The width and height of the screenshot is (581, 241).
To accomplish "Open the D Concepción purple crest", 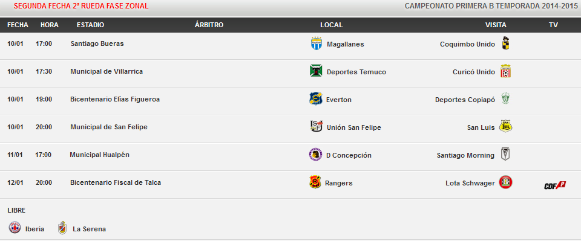I will pos(316,155).
